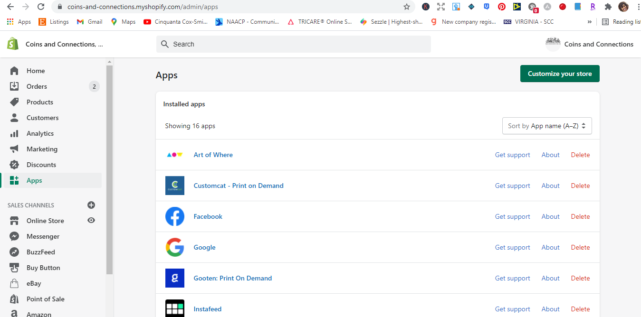Open Coins and Connections account menu

[589, 44]
